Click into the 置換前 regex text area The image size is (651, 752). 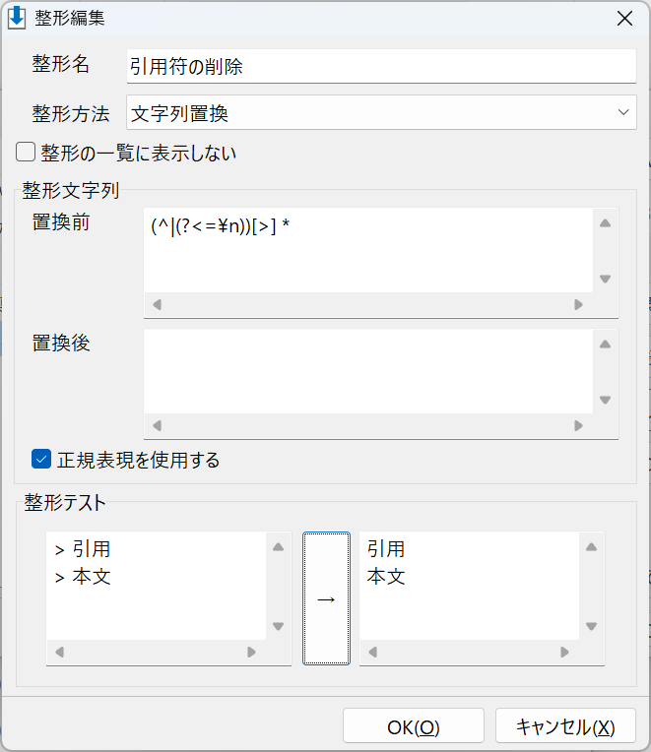(x=368, y=250)
